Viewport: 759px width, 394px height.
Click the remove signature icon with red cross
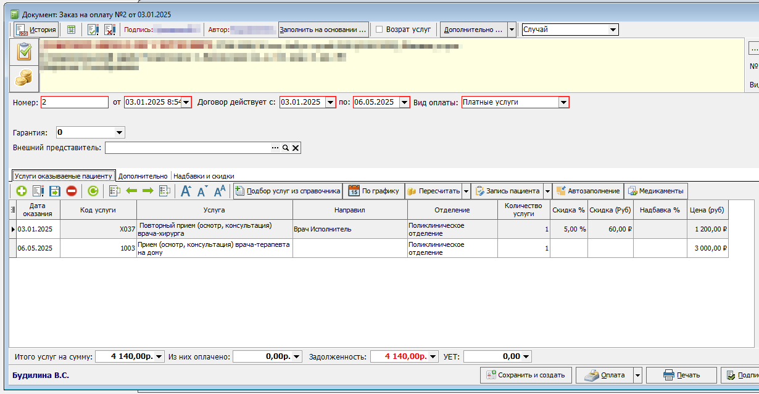coord(110,29)
